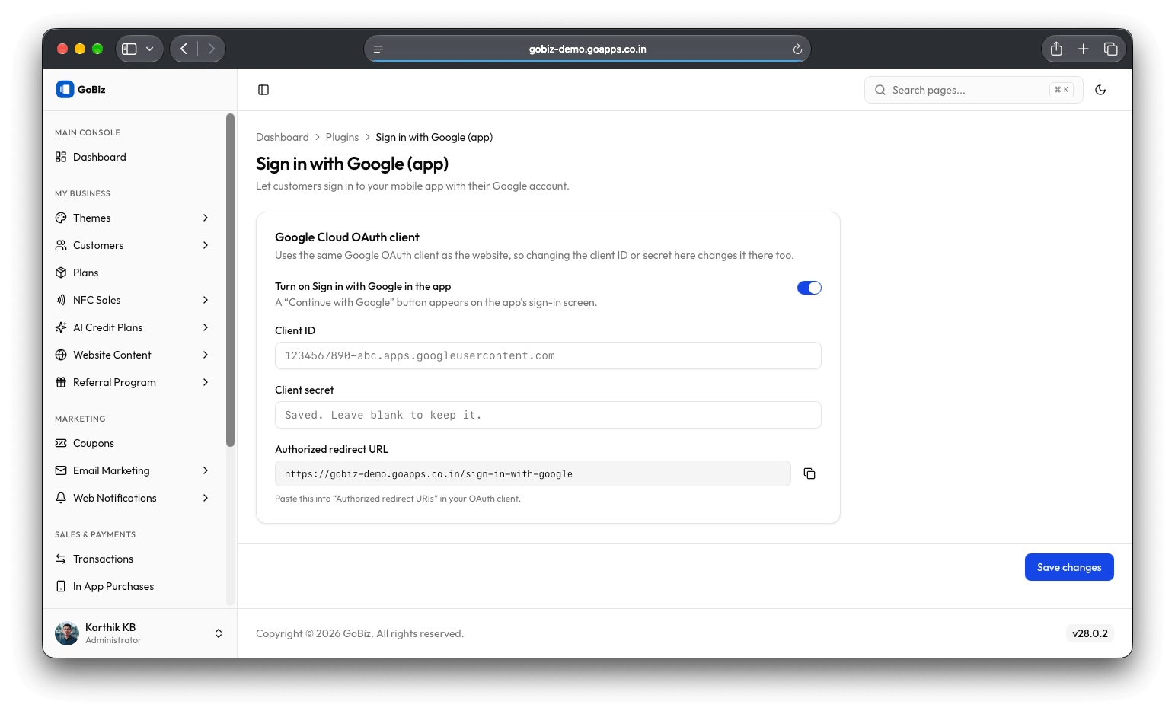Go back to the previous page

[184, 49]
